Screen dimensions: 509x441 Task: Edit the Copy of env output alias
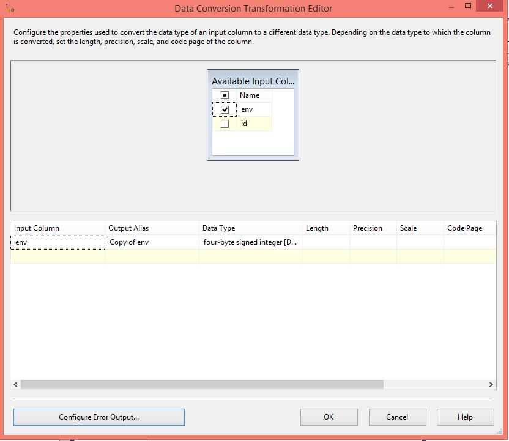[152, 242]
